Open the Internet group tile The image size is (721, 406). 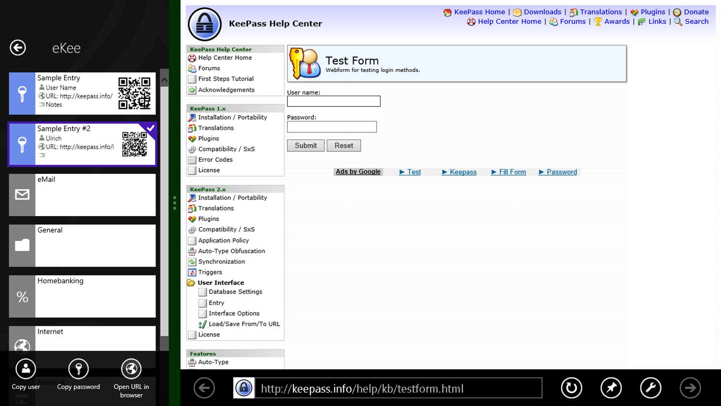pos(82,339)
